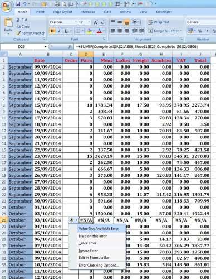The height and width of the screenshot is (279, 216).
Task: Open the Cambria font name dropdown
Action: pos(76,22)
